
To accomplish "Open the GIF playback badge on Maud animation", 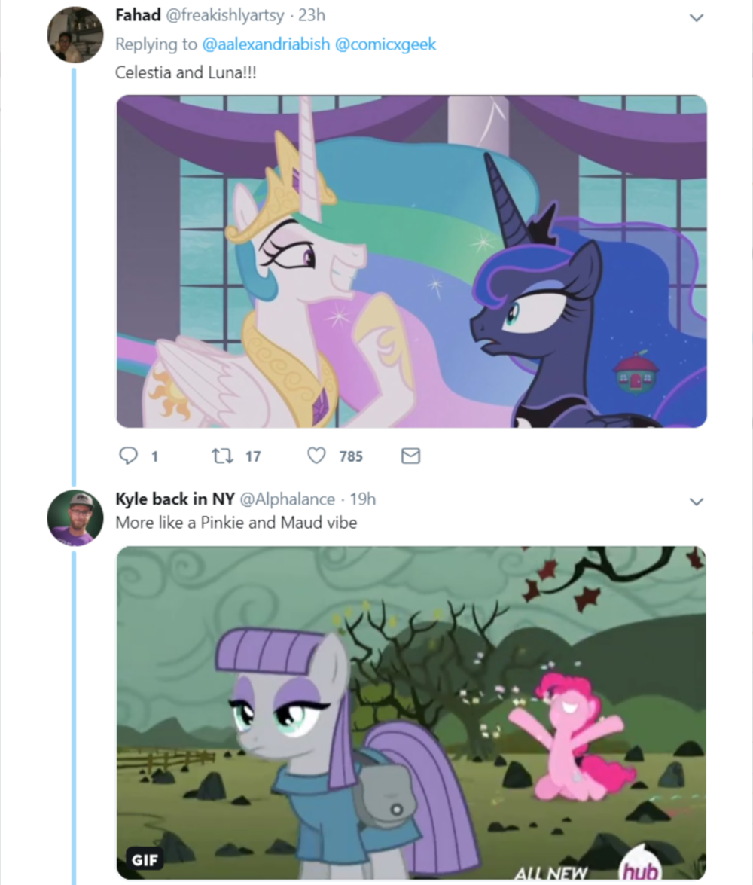I will 146,859.
